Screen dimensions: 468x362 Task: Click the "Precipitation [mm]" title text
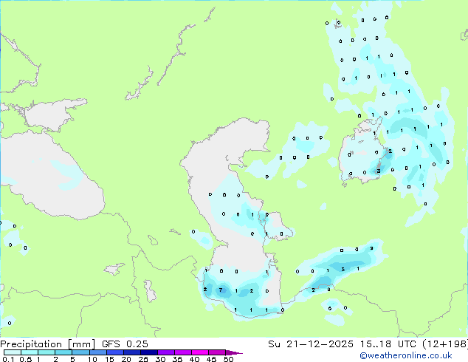[x=48, y=344]
